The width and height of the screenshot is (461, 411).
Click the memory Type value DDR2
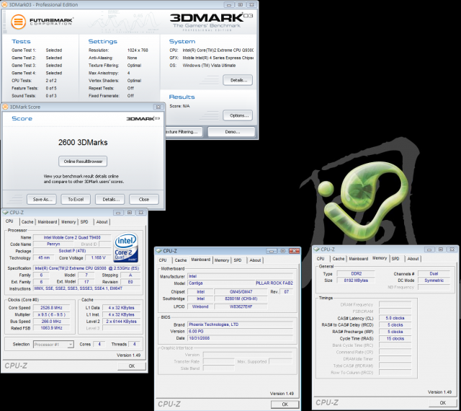click(356, 273)
